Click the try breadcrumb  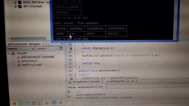(133, 81)
